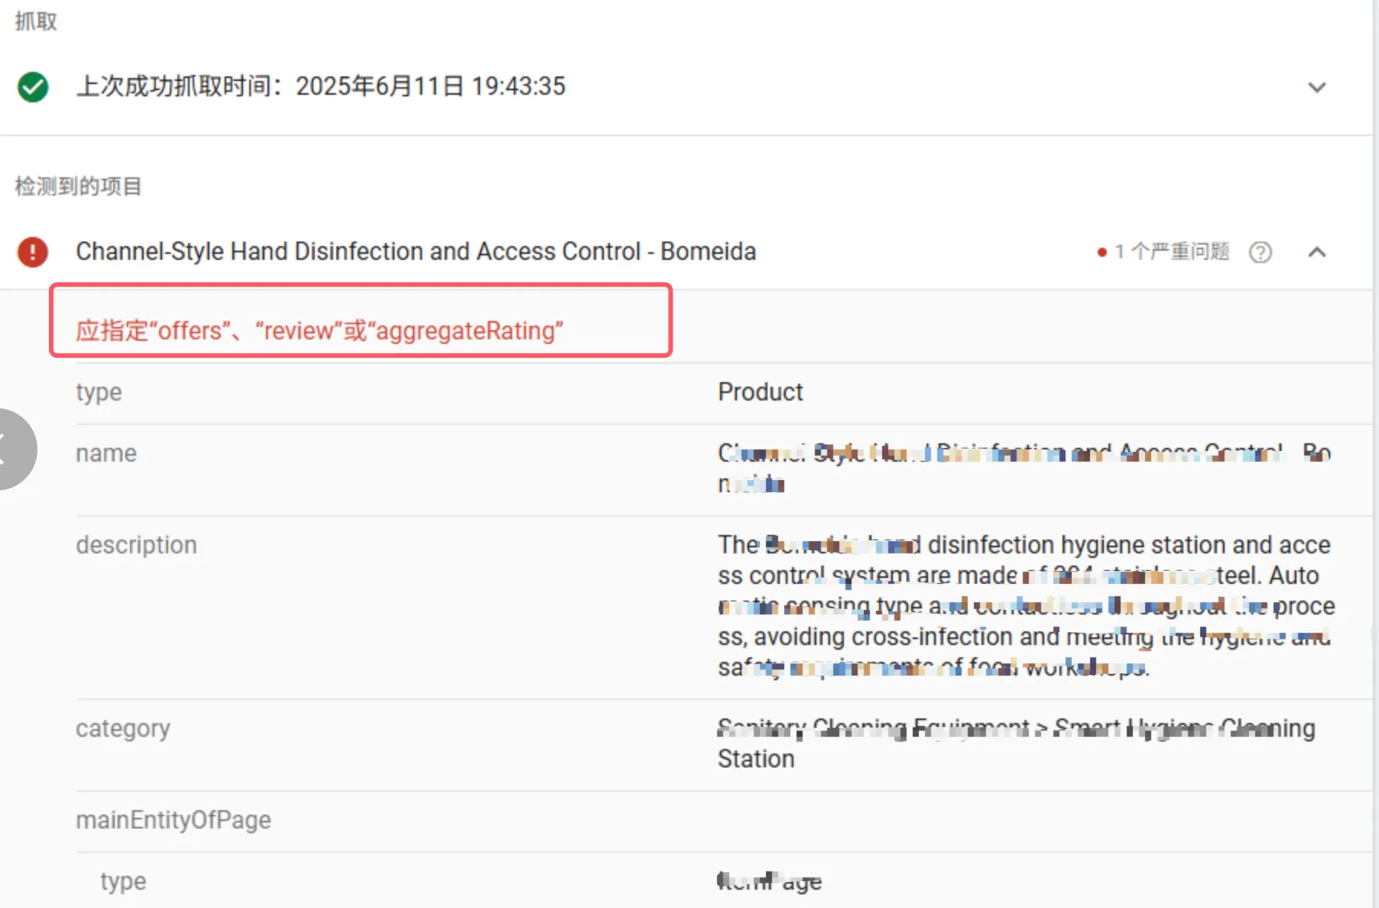
Task: Click the 1 个严重问题 issue label
Action: point(1171,251)
